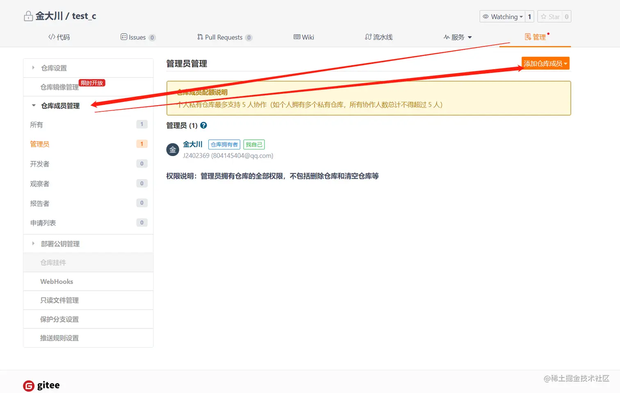Select 所有 members filter
Viewport: 620px width, 393px height.
[88, 124]
